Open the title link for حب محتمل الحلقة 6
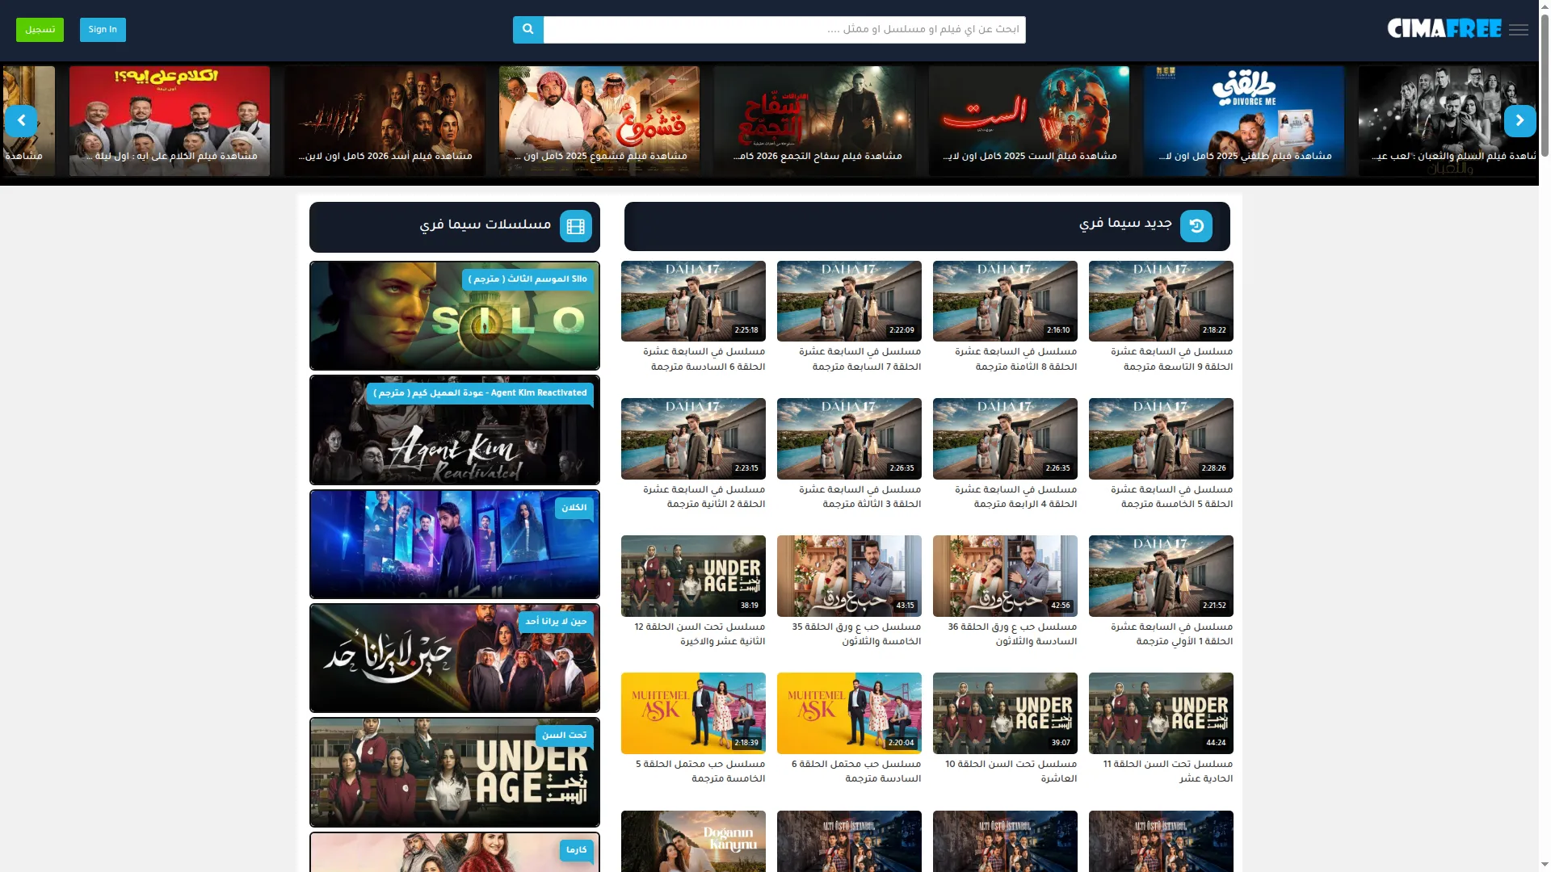The image size is (1551, 872). 856,771
